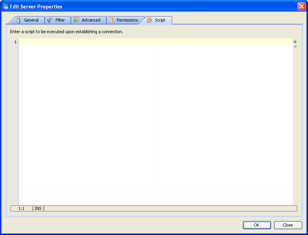Click the Filter tab funnel icon
Image resolution: width=308 pixels, height=235 pixels.
click(50, 20)
